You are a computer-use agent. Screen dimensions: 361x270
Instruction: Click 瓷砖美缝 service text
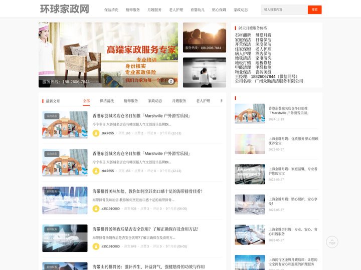click(x=263, y=72)
